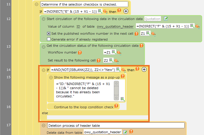Open the edit icon next to Quotation field

[166, 19]
